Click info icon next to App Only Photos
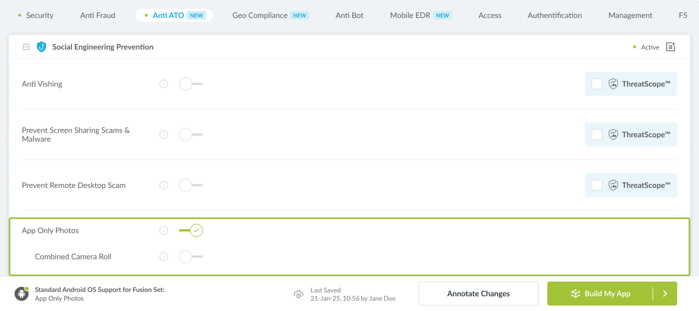Viewport: 699px width, 311px height. (x=164, y=230)
